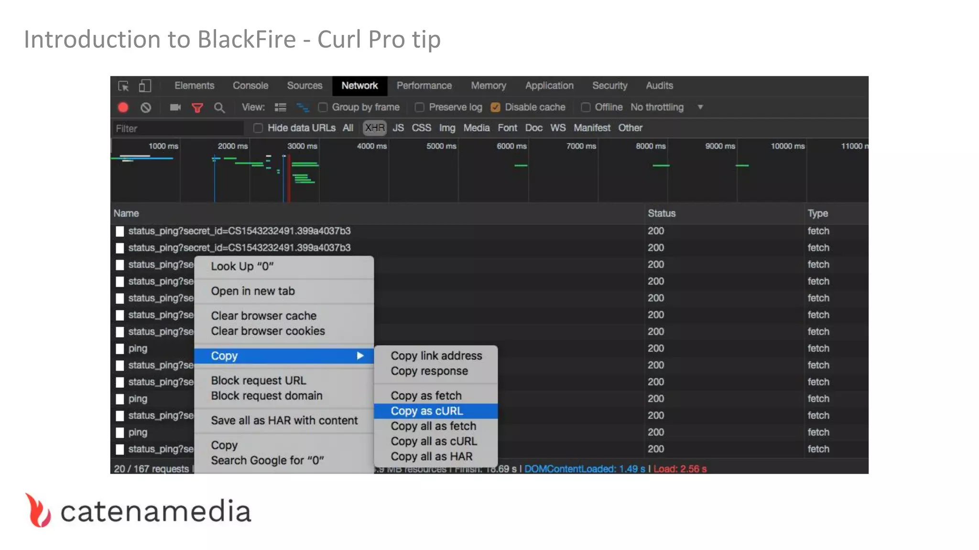The width and height of the screenshot is (979, 550).
Task: Choose Search Google for "0"
Action: click(284, 461)
